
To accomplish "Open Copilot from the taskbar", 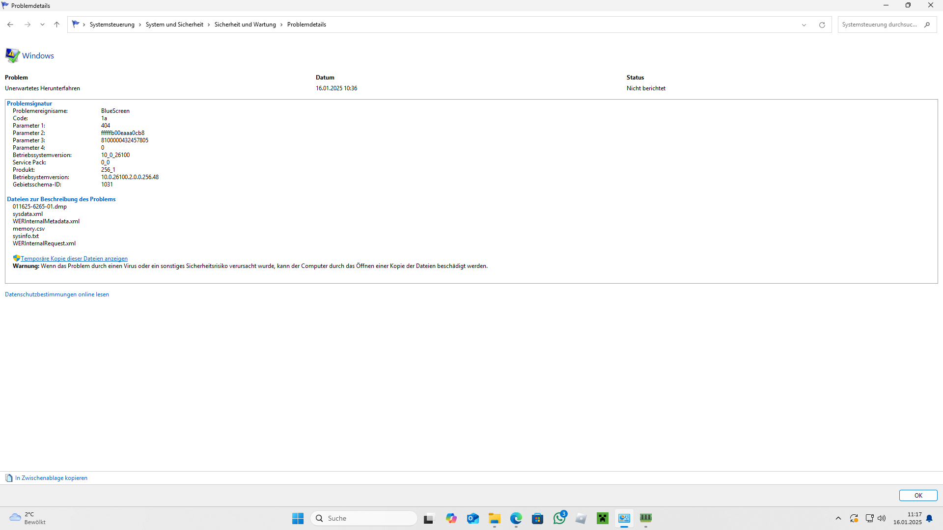I will [x=451, y=518].
